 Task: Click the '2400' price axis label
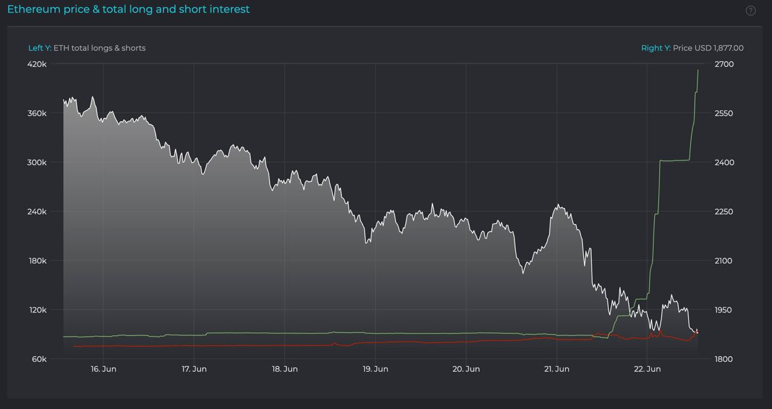(724, 163)
